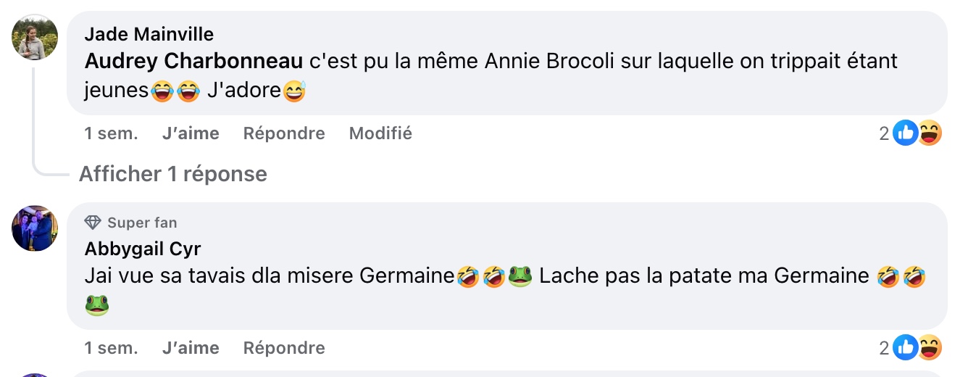Click Jade Mainville's profile picture
Viewport: 968px width, 377px height.
pyautogui.click(x=35, y=38)
